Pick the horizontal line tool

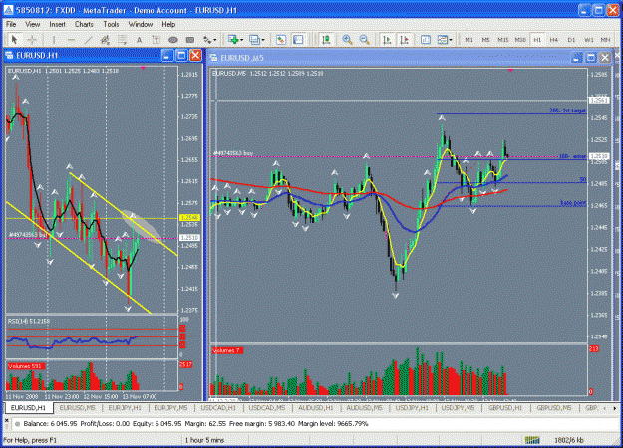pyautogui.click(x=71, y=39)
